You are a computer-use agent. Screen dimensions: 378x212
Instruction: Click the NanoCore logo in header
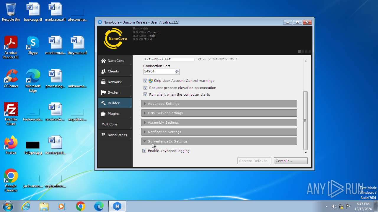[115, 39]
